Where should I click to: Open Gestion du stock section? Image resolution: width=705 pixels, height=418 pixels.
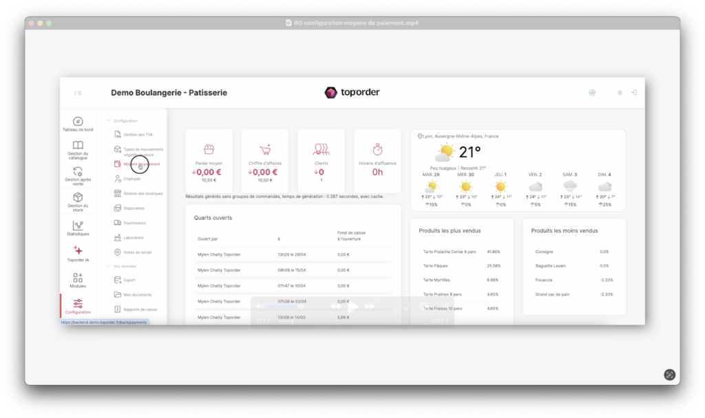(78, 201)
